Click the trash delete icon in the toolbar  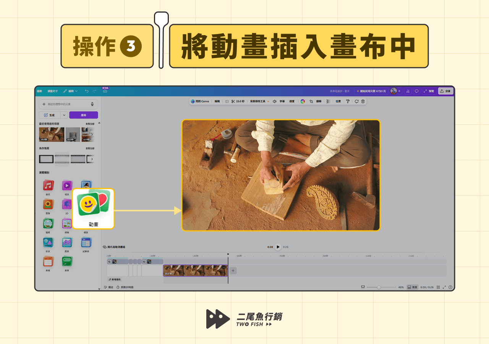[x=363, y=101]
